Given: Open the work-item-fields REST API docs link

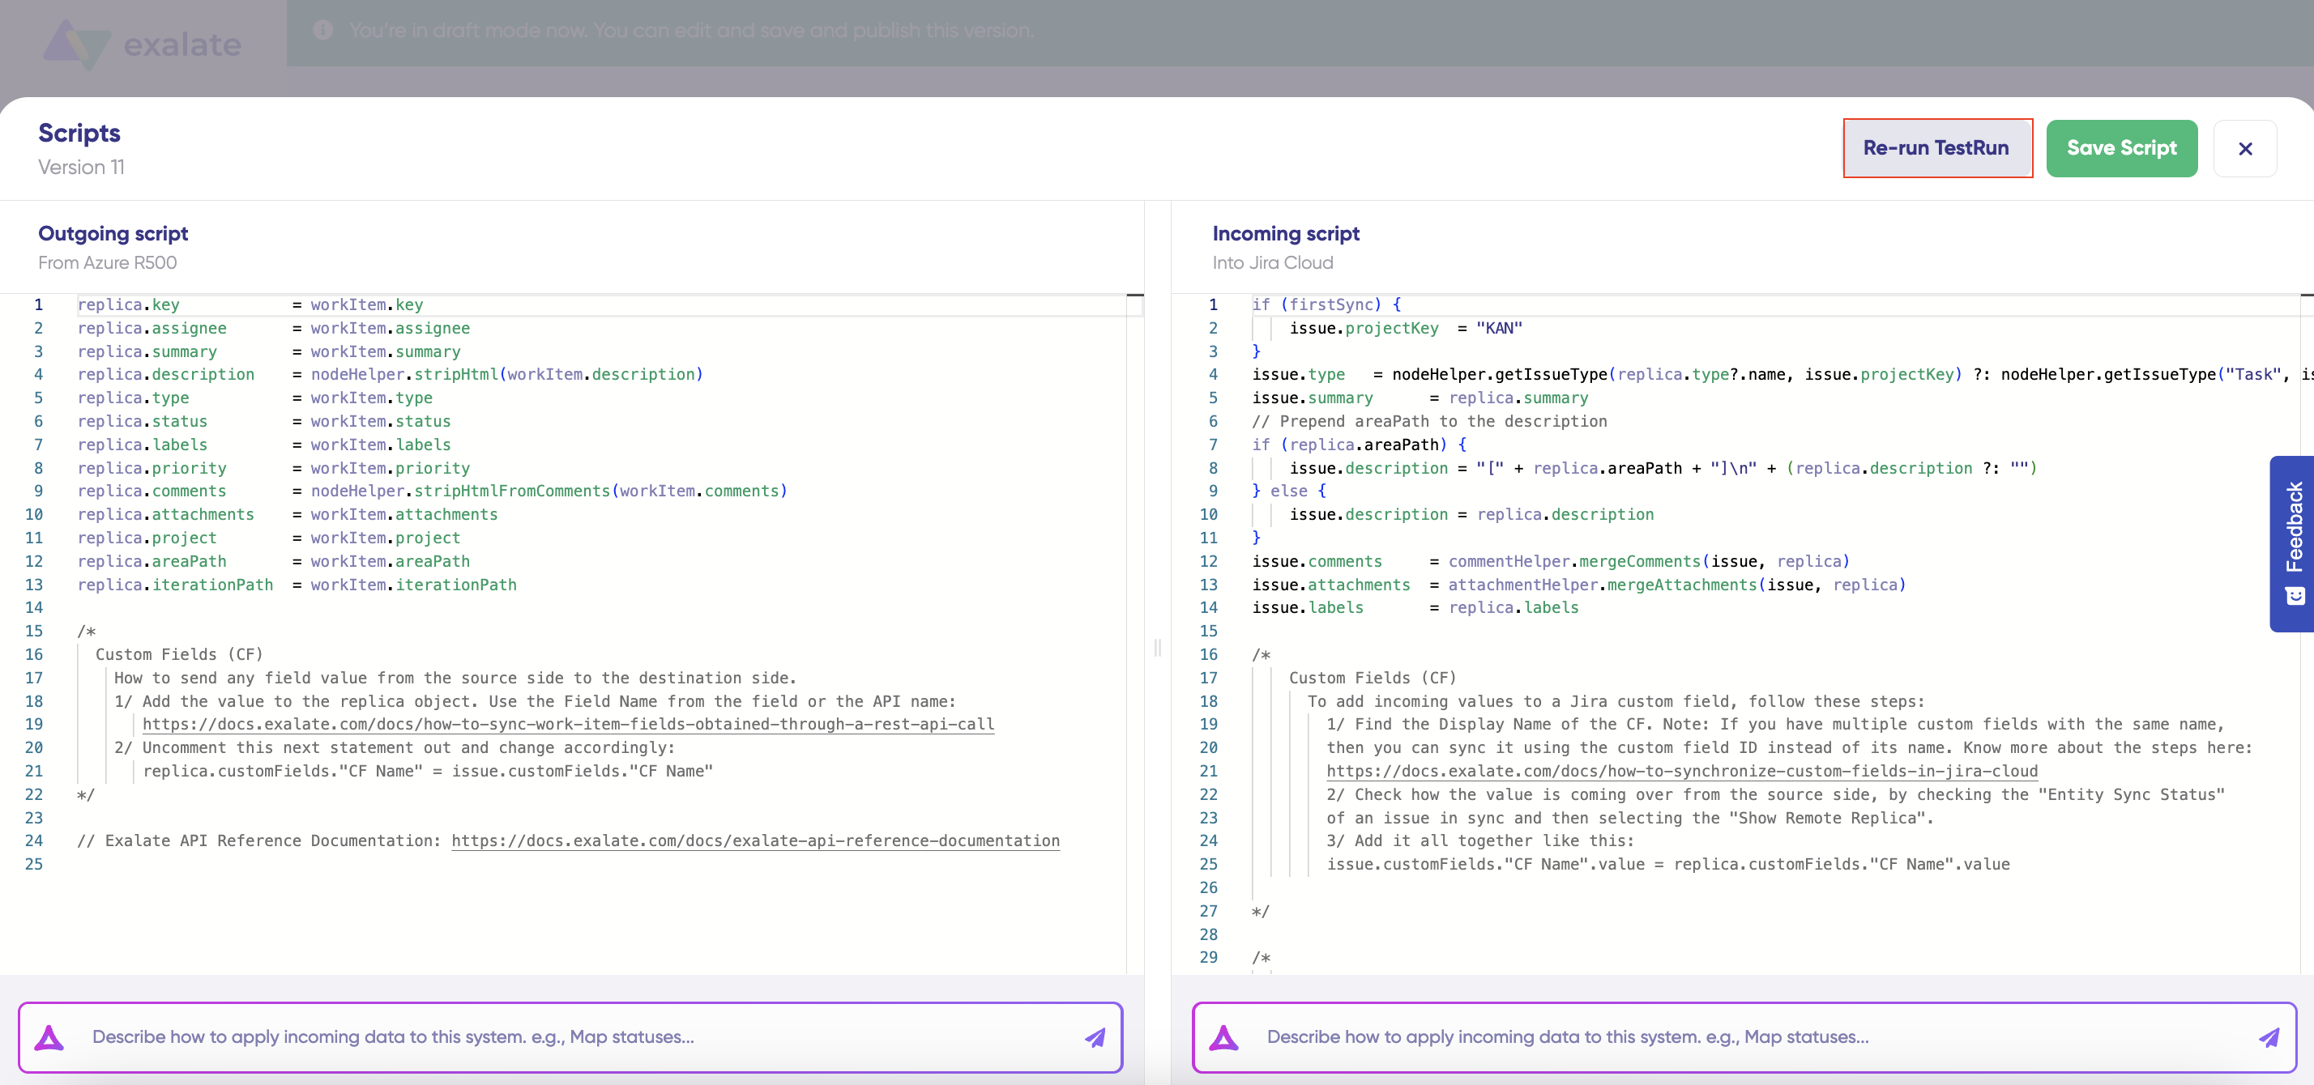Looking at the screenshot, I should click(x=568, y=724).
